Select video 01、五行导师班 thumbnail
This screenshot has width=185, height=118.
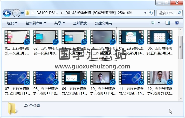[17, 37]
